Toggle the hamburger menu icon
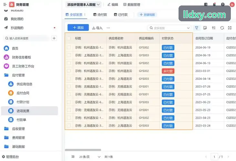Viewport: 236px width, 161px height. [x=5, y=5]
